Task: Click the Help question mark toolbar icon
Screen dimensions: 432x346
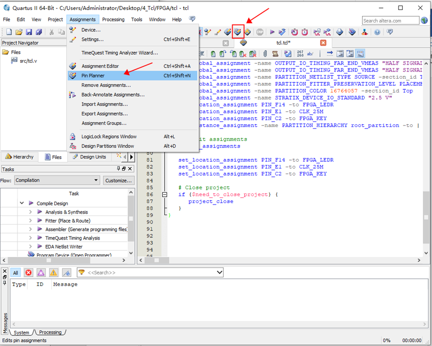Action: pos(377,32)
